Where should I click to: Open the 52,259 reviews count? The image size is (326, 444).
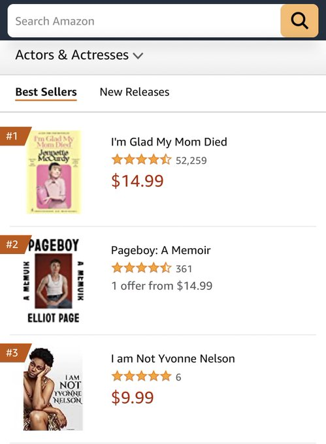coord(191,161)
